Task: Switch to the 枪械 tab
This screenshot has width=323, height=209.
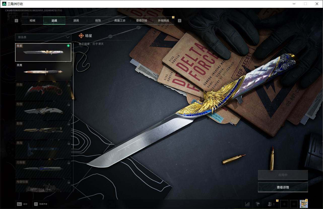Action: [33, 21]
